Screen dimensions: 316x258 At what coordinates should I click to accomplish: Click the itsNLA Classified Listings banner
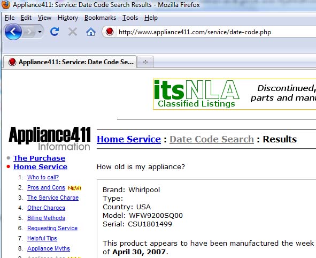coord(234,94)
